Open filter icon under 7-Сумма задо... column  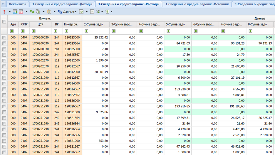(x=223, y=31)
